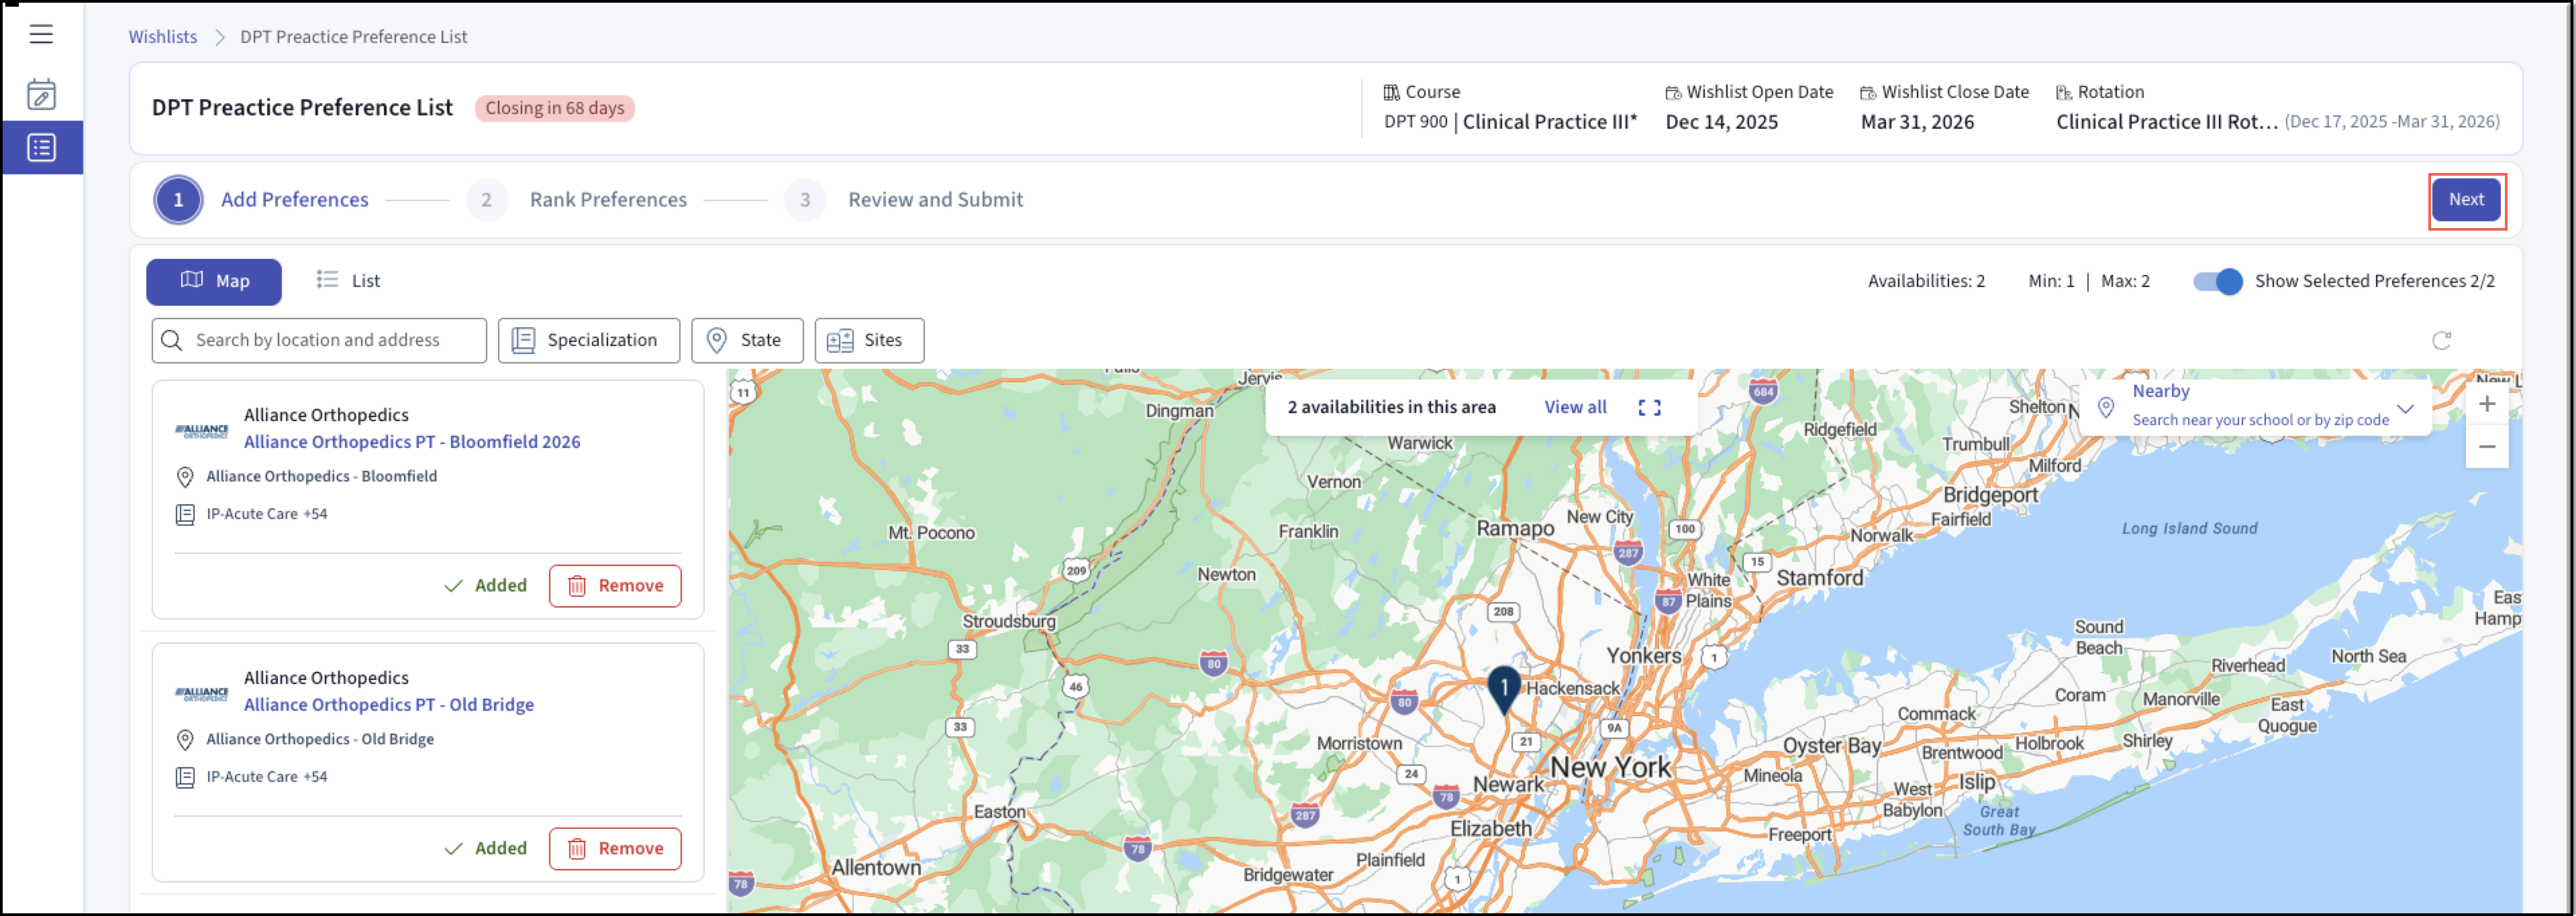Click the map marker labeled 1
Viewport: 2576px width, 916px height.
pos(1504,689)
